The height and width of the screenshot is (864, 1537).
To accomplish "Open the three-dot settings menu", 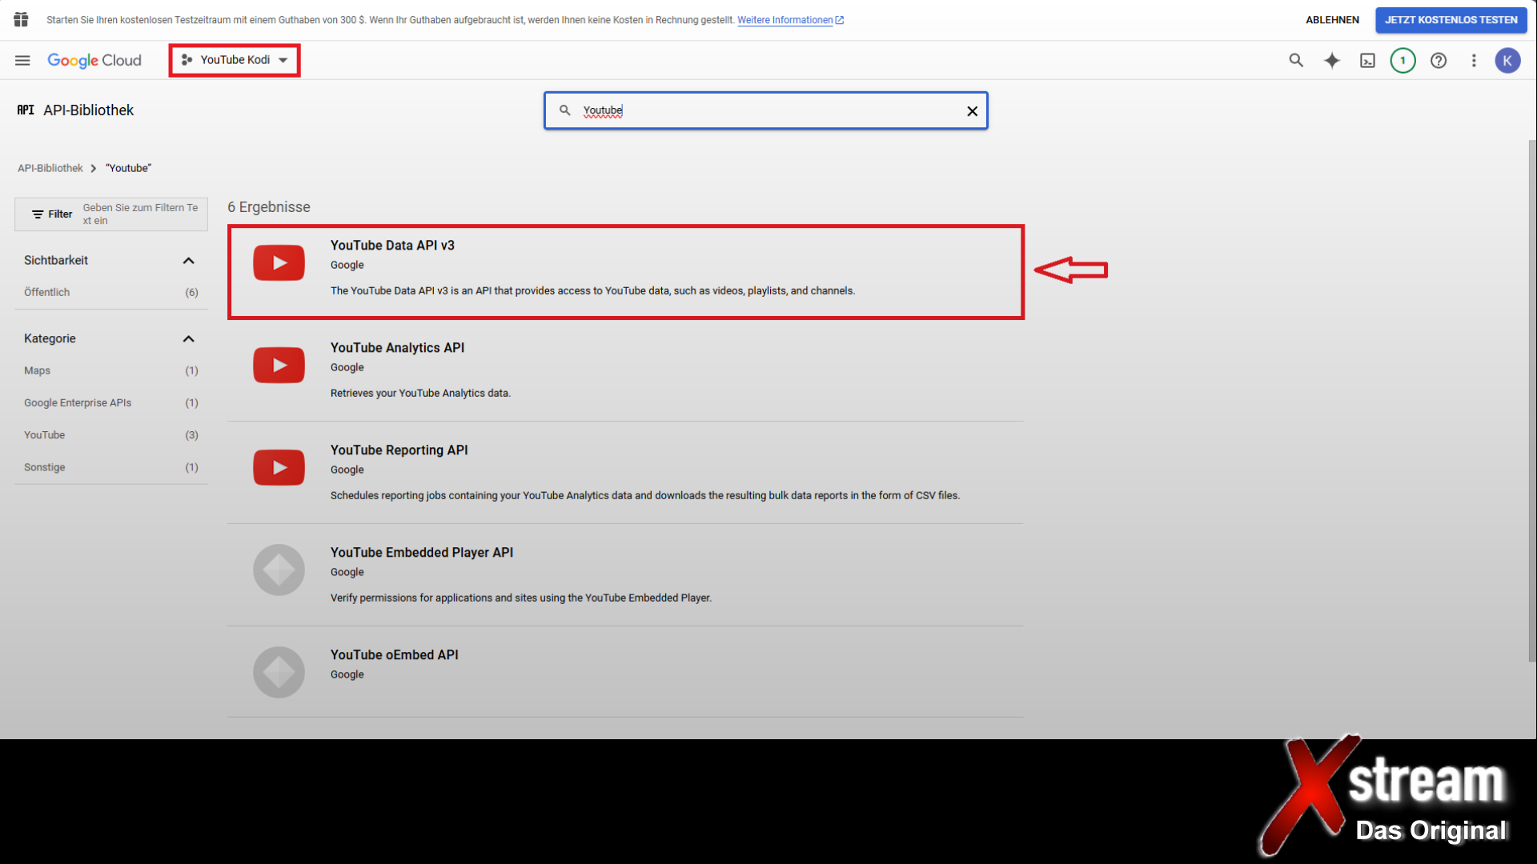I will [1474, 60].
